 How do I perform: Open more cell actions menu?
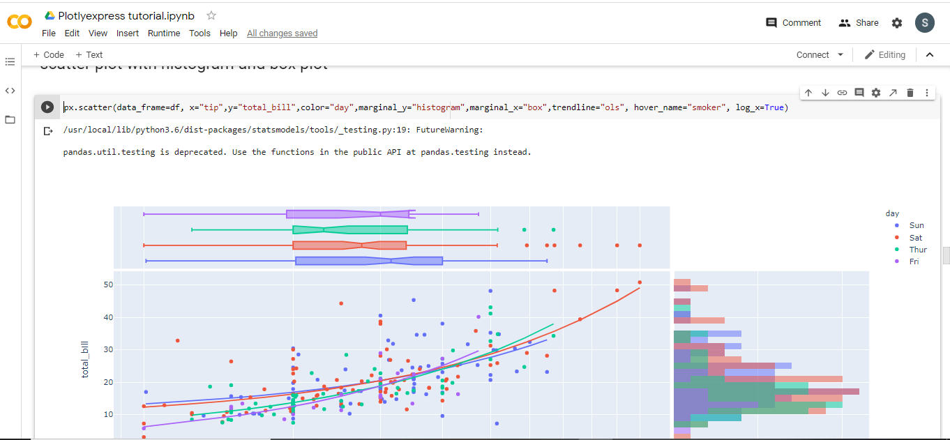tap(926, 93)
